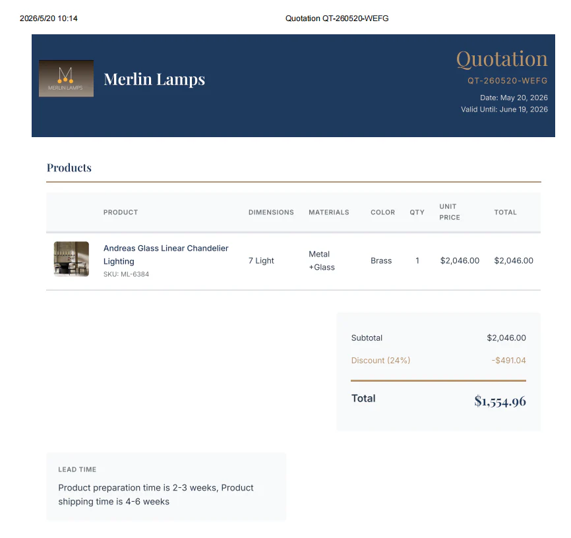Click the PRODUCT column header

121,212
